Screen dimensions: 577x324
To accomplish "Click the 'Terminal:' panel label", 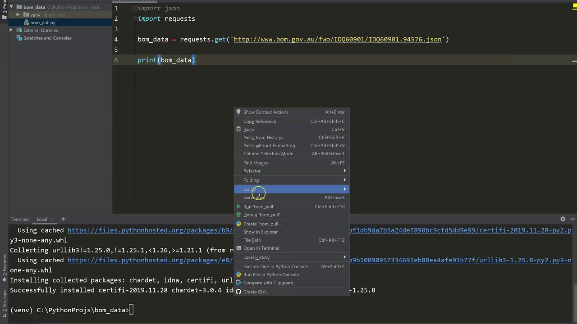I will (x=20, y=219).
